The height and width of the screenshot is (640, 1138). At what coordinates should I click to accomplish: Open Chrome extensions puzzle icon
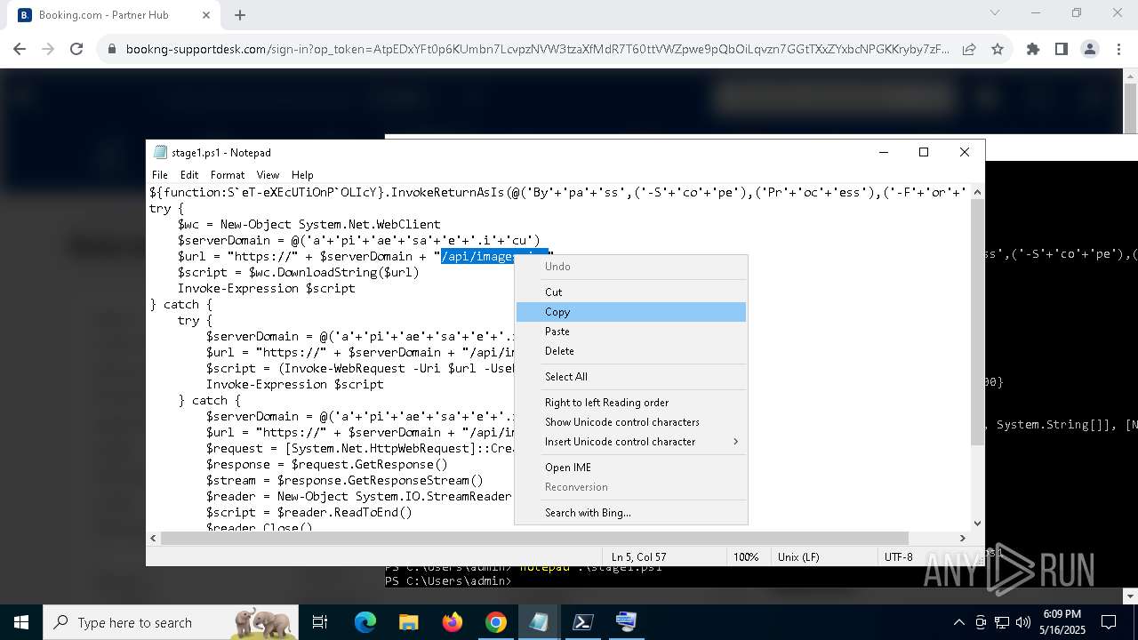[1033, 49]
